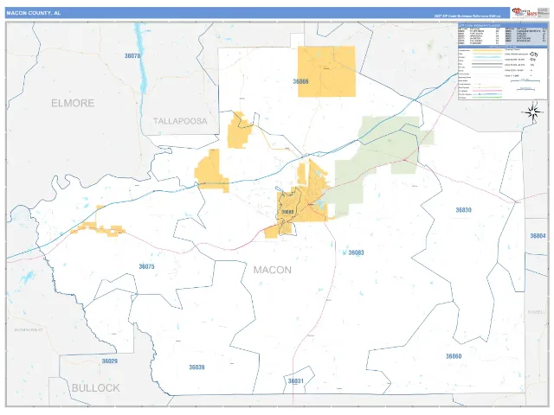This screenshot has height=415, width=554.
Task: Click the MACON county name label
Action: click(273, 270)
